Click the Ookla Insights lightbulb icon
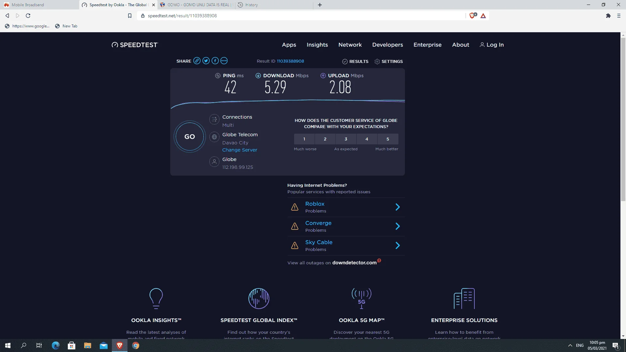 pyautogui.click(x=156, y=298)
